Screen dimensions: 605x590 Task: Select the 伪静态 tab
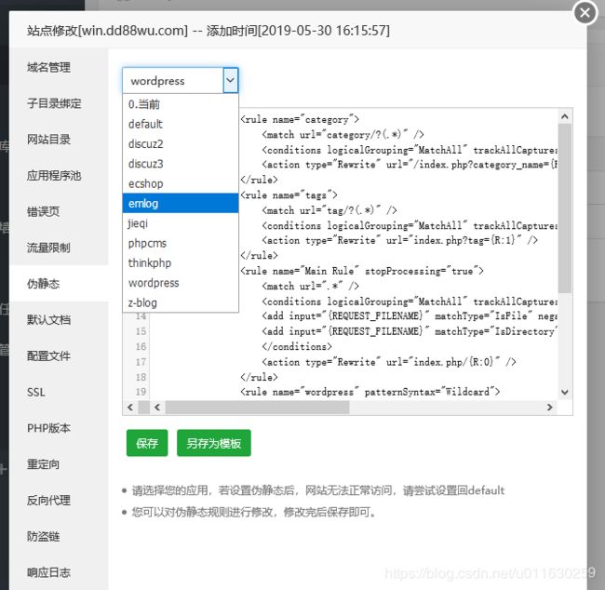59,284
